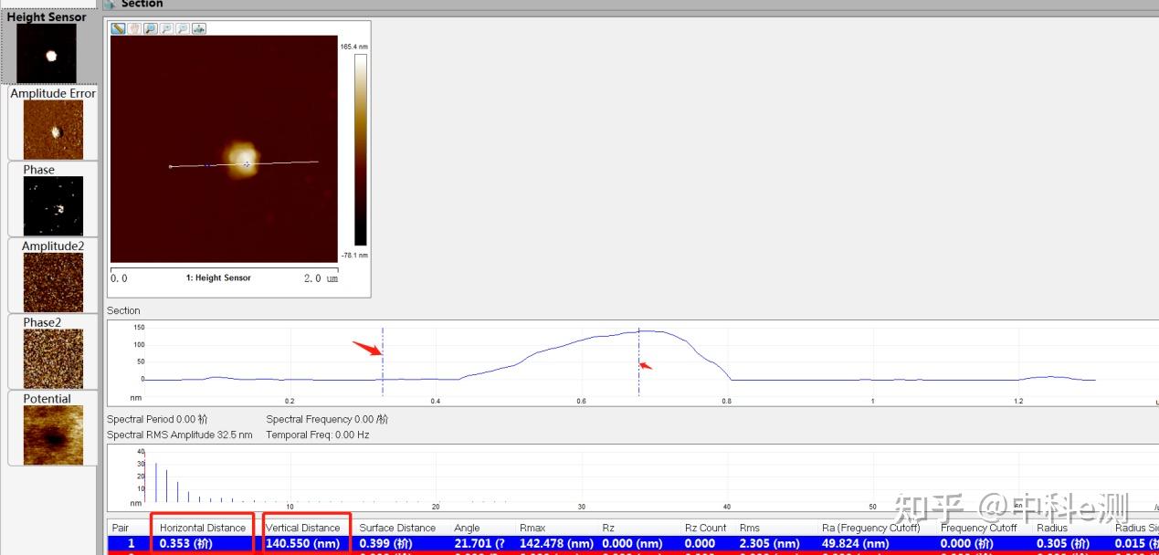Viewport: 1159px width, 555px height.
Task: Select pair 1 results row
Action: click(x=632, y=543)
